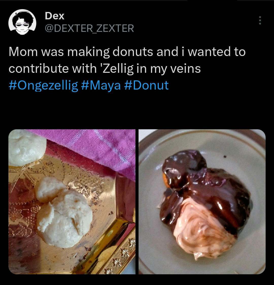
Task: Open the #Ongezellig hashtag
Action: tap(43, 85)
